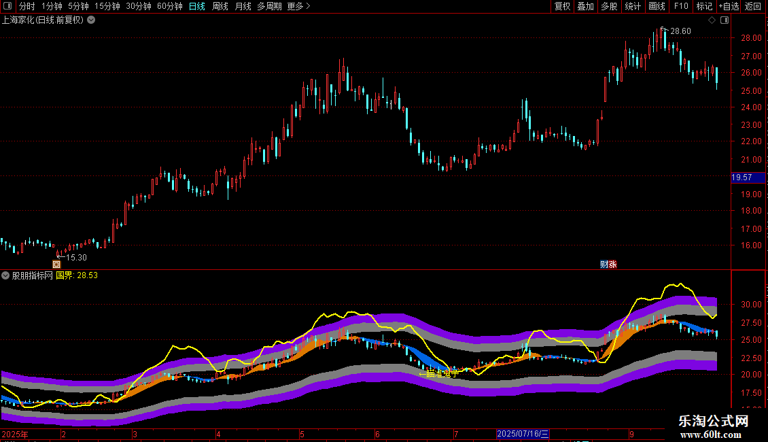Image resolution: width=768 pixels, height=442 pixels.
Task: Click the diamond icon at chart top right
Action: [712, 20]
